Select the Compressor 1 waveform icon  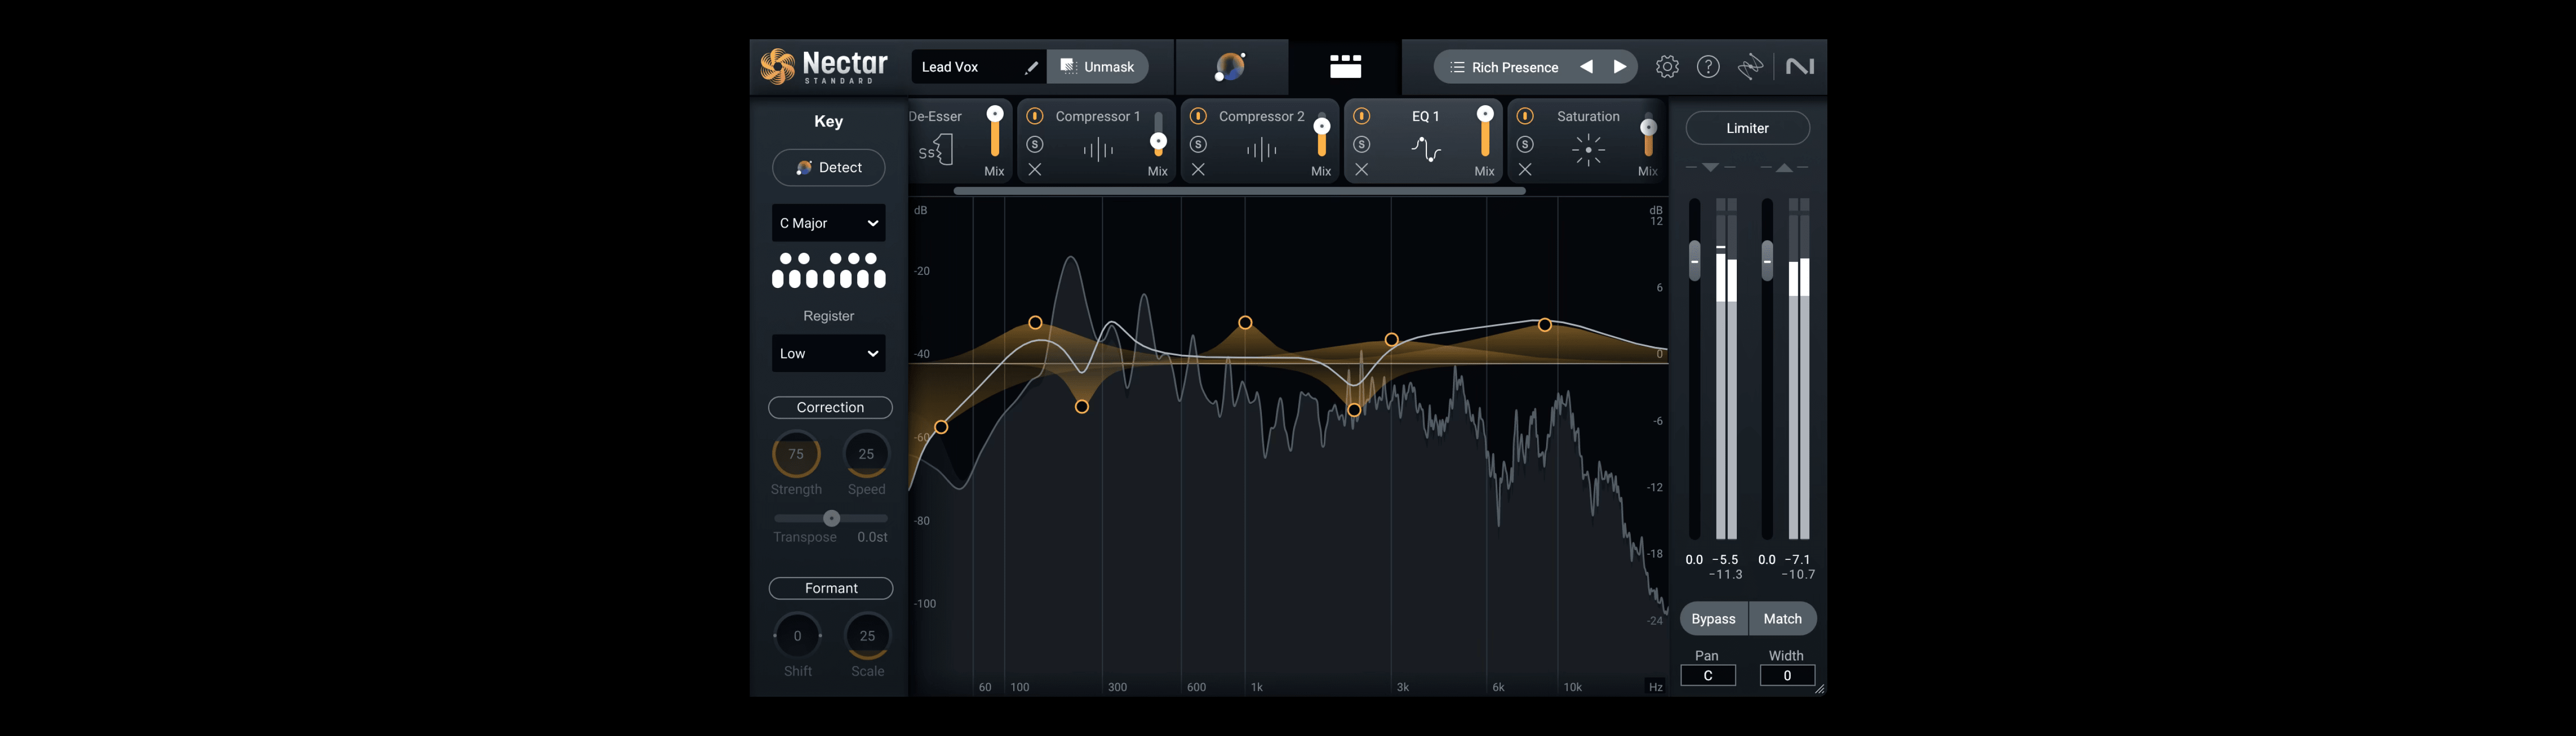tap(1098, 150)
